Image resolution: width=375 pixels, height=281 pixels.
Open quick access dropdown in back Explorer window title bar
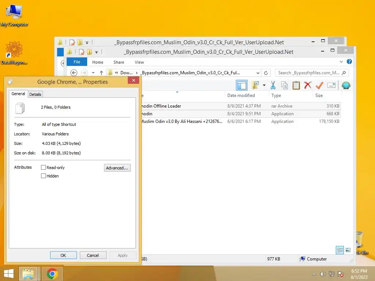87,43
